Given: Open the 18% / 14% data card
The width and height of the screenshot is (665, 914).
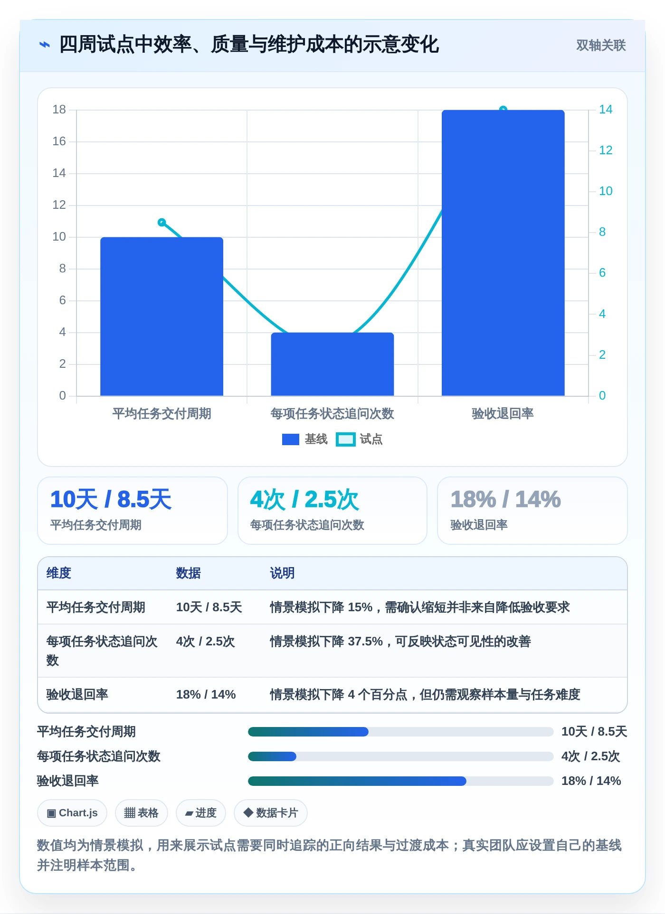Looking at the screenshot, I should pyautogui.click(x=532, y=511).
